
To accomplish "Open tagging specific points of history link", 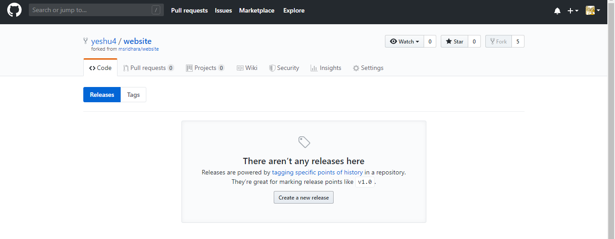I will [x=317, y=172].
